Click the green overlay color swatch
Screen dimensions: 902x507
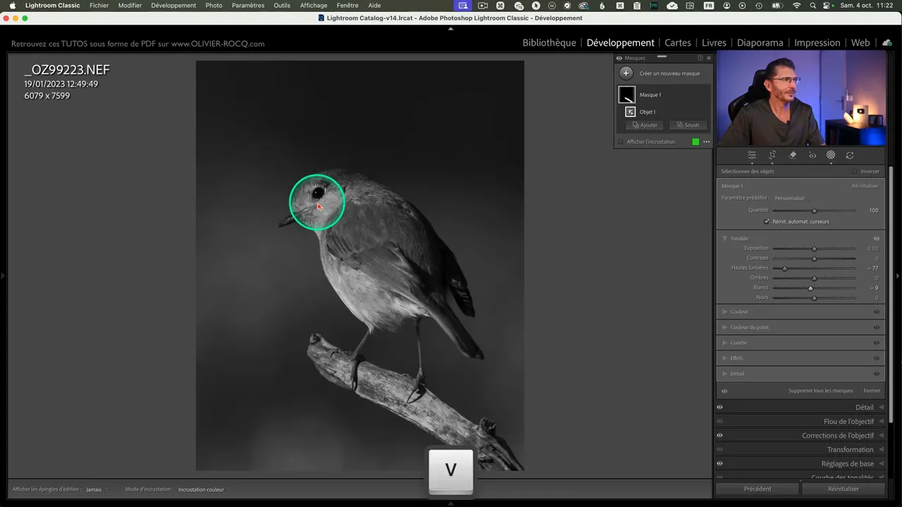click(696, 142)
